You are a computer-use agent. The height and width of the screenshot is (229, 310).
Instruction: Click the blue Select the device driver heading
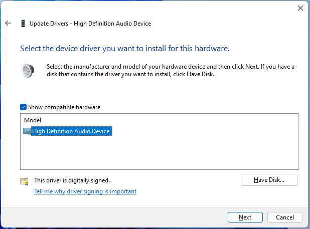coord(125,49)
